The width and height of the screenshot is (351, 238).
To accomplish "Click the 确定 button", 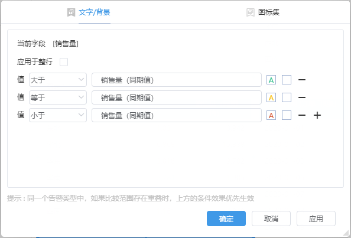I will pyautogui.click(x=226, y=219).
